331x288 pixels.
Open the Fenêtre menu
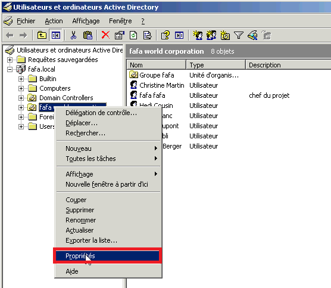[120, 21]
